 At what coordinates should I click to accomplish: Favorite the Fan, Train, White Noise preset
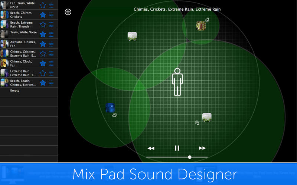coord(43,5)
